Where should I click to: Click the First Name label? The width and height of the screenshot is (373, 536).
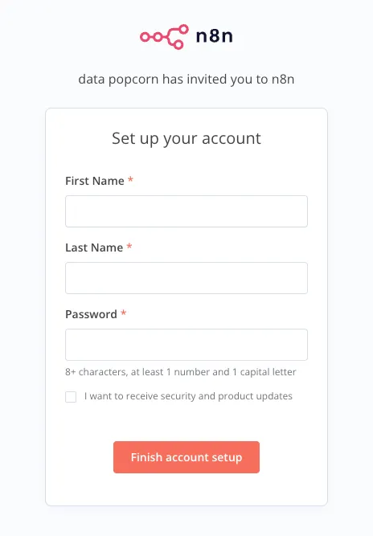click(x=95, y=181)
